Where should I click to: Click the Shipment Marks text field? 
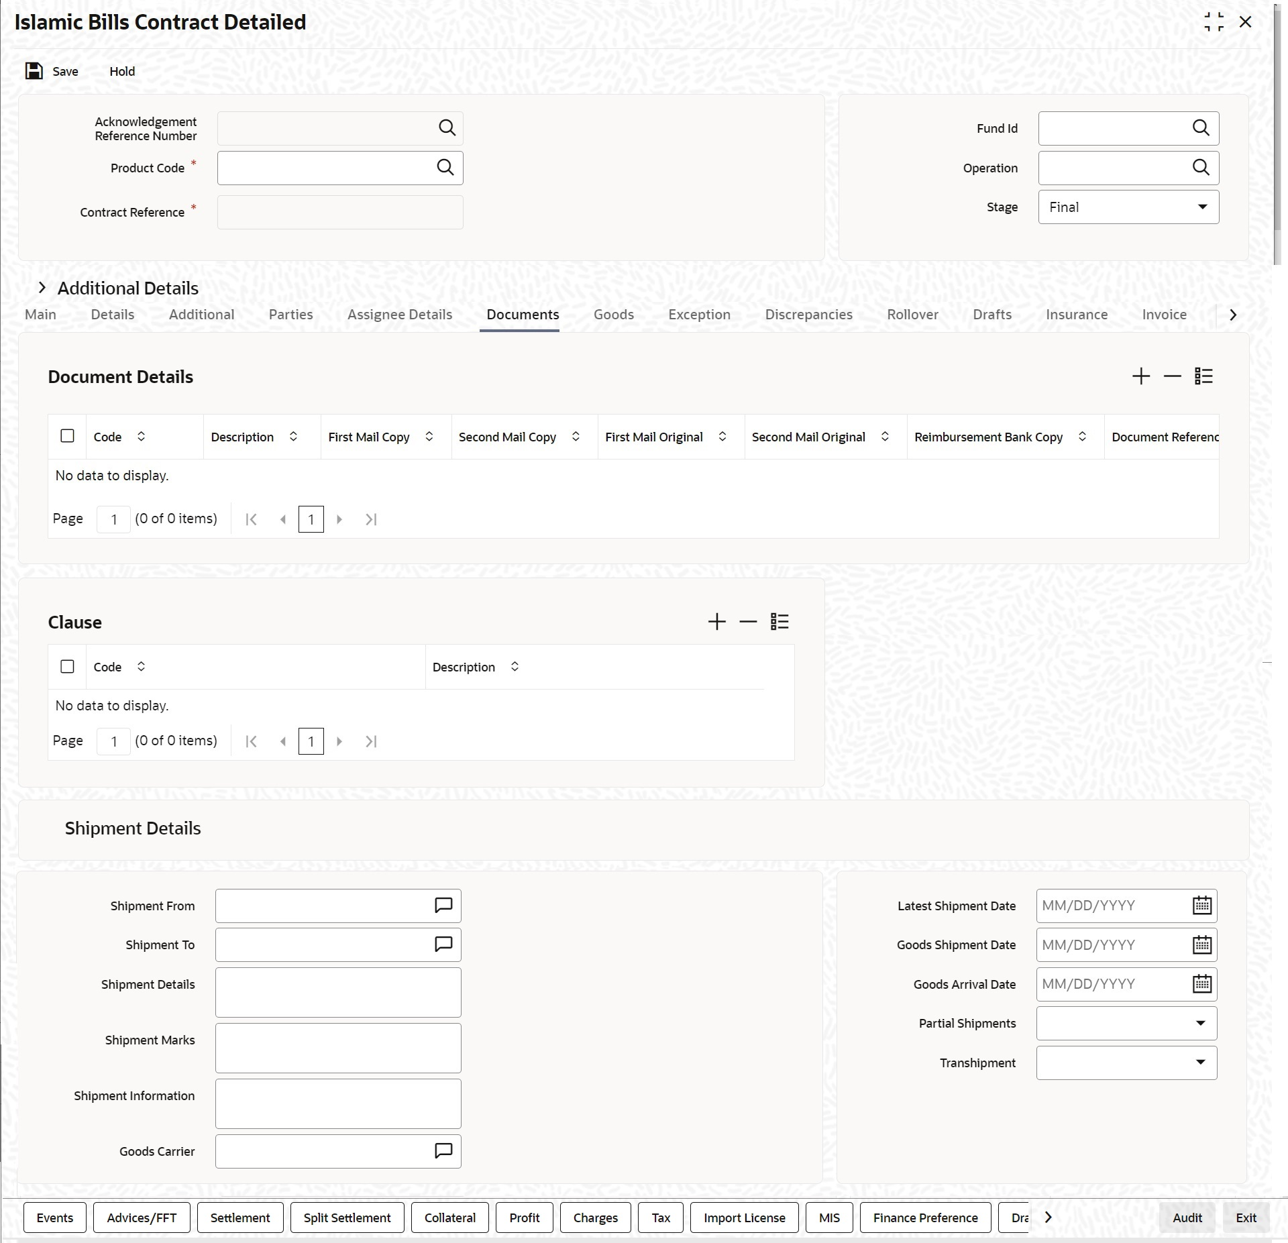[x=338, y=1048]
